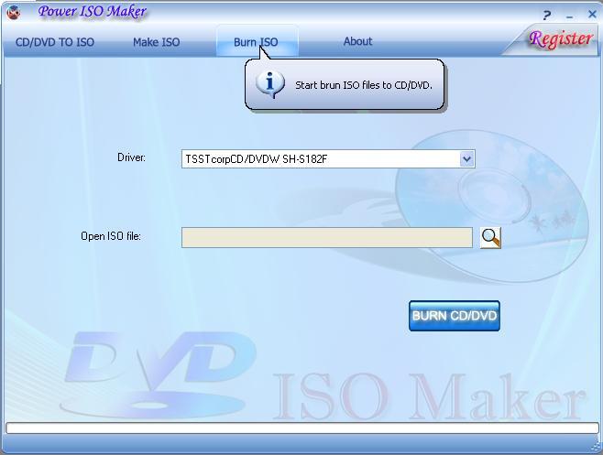Open the About tab
The width and height of the screenshot is (603, 455).
(357, 41)
